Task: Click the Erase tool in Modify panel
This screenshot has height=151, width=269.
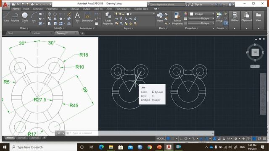Action: [69, 14]
